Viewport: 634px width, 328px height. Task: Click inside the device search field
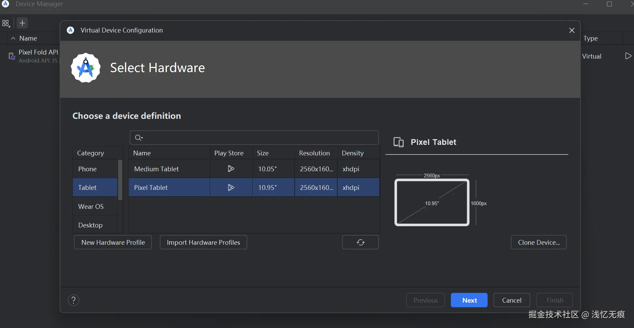coord(261,138)
